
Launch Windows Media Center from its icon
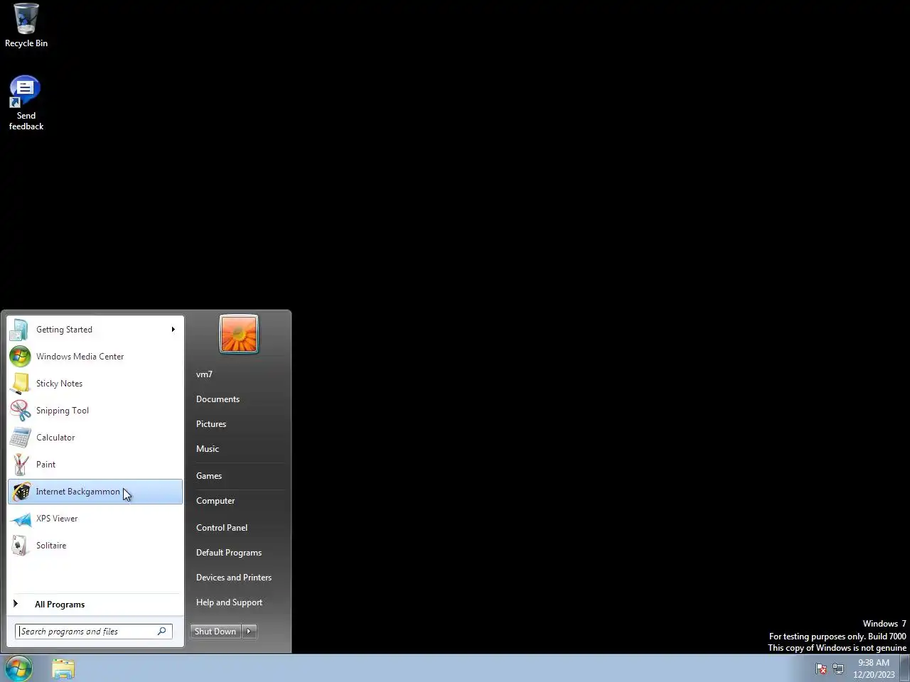coord(20,357)
